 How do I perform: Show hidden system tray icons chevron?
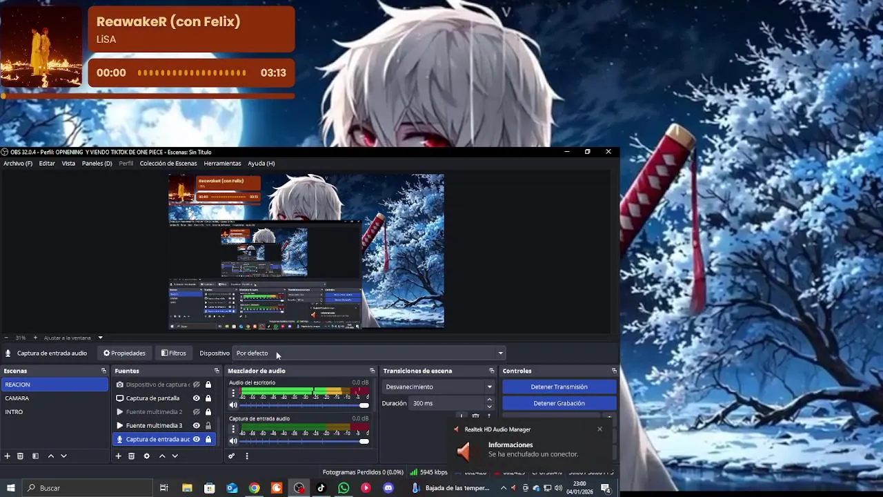tap(504, 488)
